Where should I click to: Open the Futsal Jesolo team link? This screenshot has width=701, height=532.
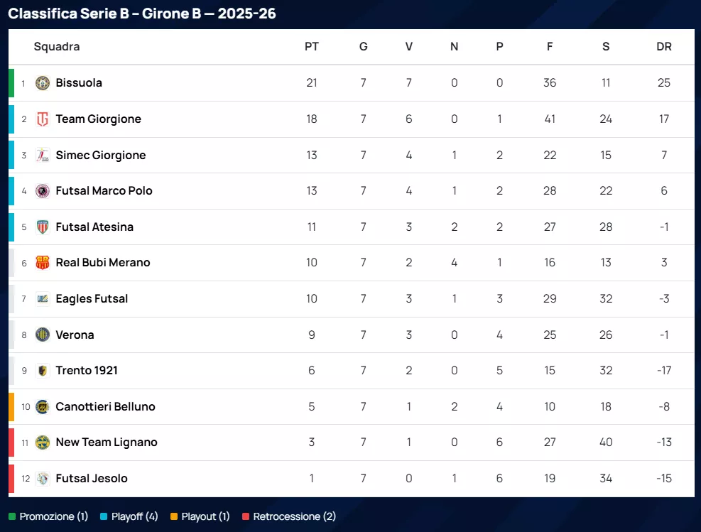click(x=92, y=479)
